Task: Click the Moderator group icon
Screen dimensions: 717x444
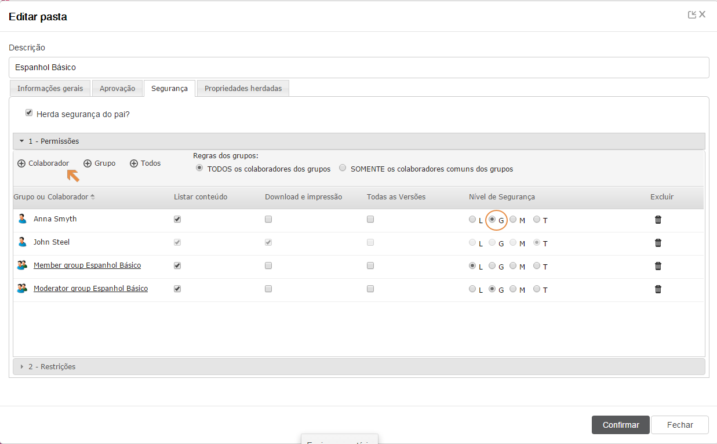Action: (22, 289)
